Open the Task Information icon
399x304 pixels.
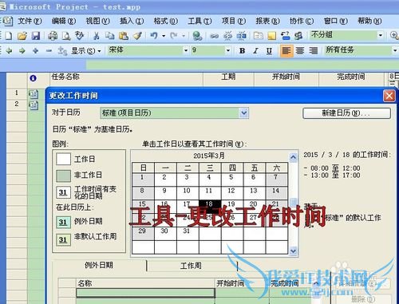pos(258,36)
